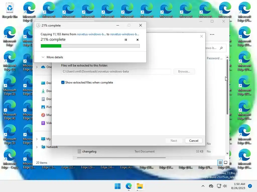257x192 pixels.
Task: Open Pictures folder in sidebar
Action: pos(46,107)
